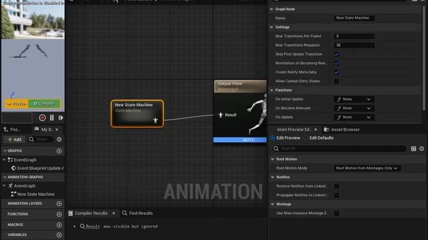Open My Blueprint panel settings gear
This screenshot has width=428, height=240.
click(60, 139)
